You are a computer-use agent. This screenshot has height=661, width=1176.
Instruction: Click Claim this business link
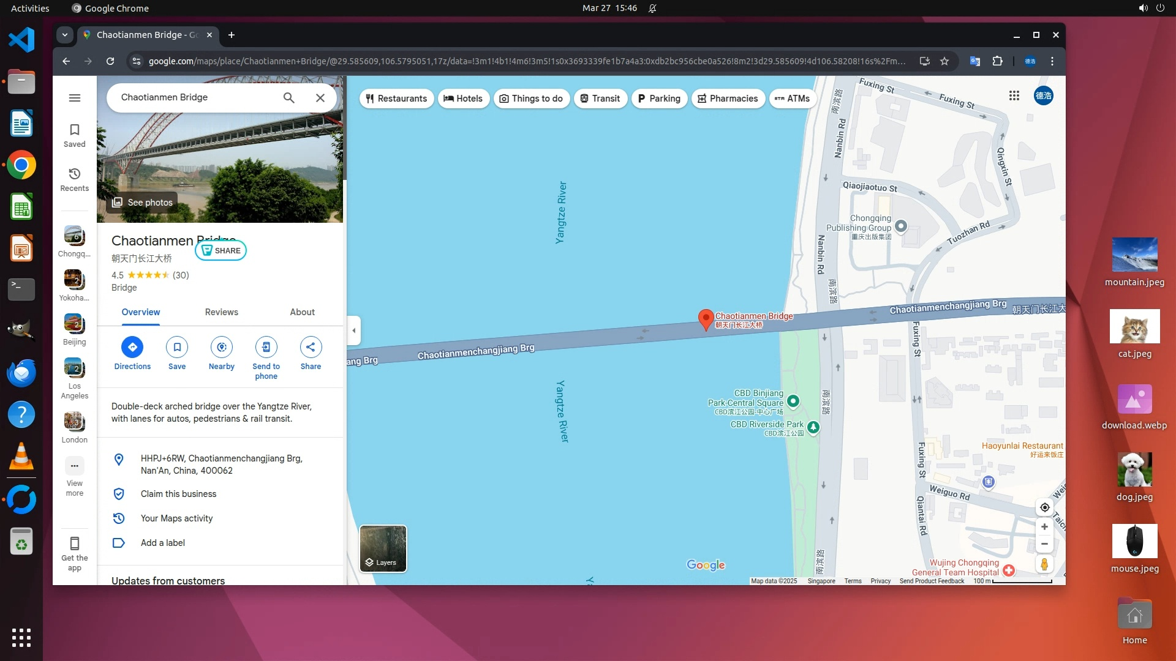pos(178,494)
